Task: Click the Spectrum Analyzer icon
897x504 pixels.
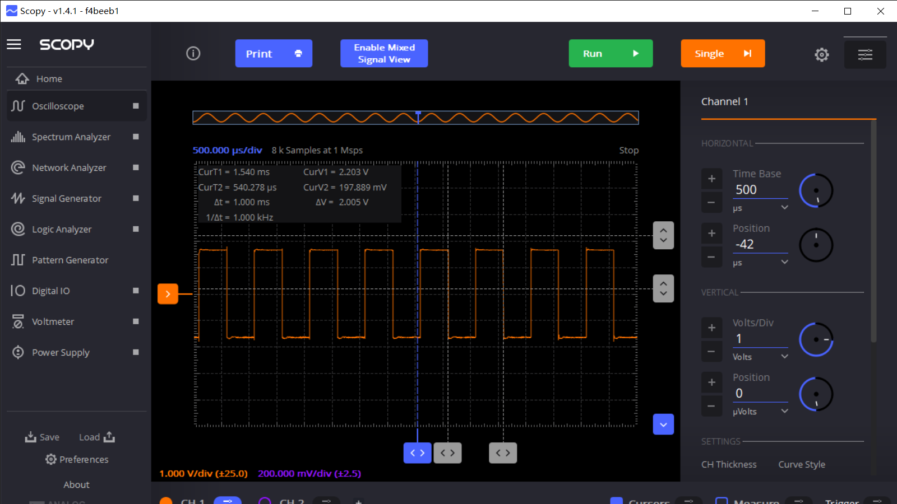Action: click(18, 137)
